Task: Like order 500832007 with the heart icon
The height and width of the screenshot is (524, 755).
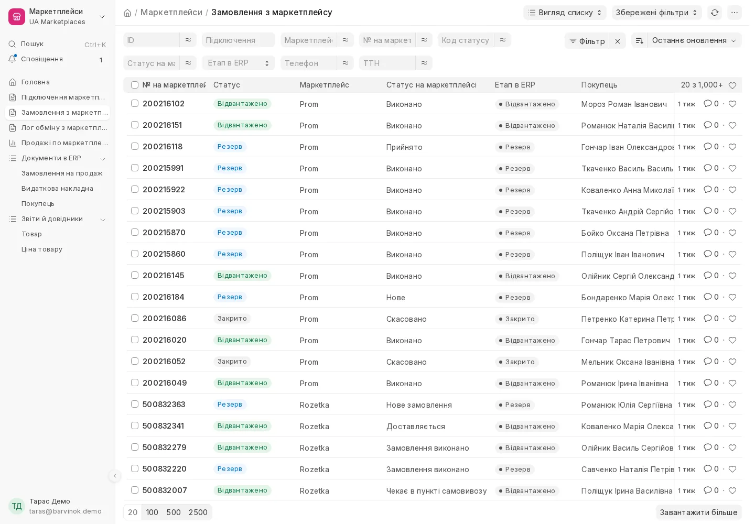Action: point(732,490)
